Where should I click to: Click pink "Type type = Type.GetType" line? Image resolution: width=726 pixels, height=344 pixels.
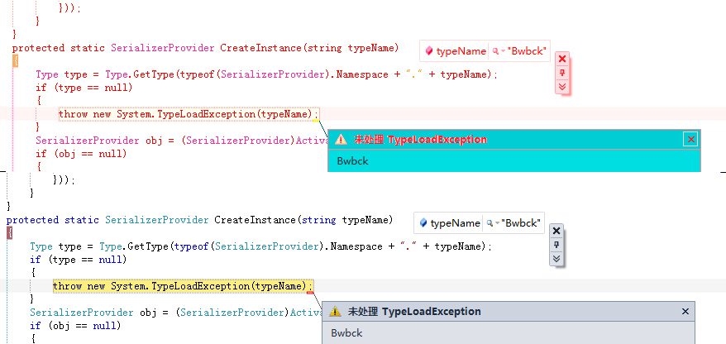(267, 74)
